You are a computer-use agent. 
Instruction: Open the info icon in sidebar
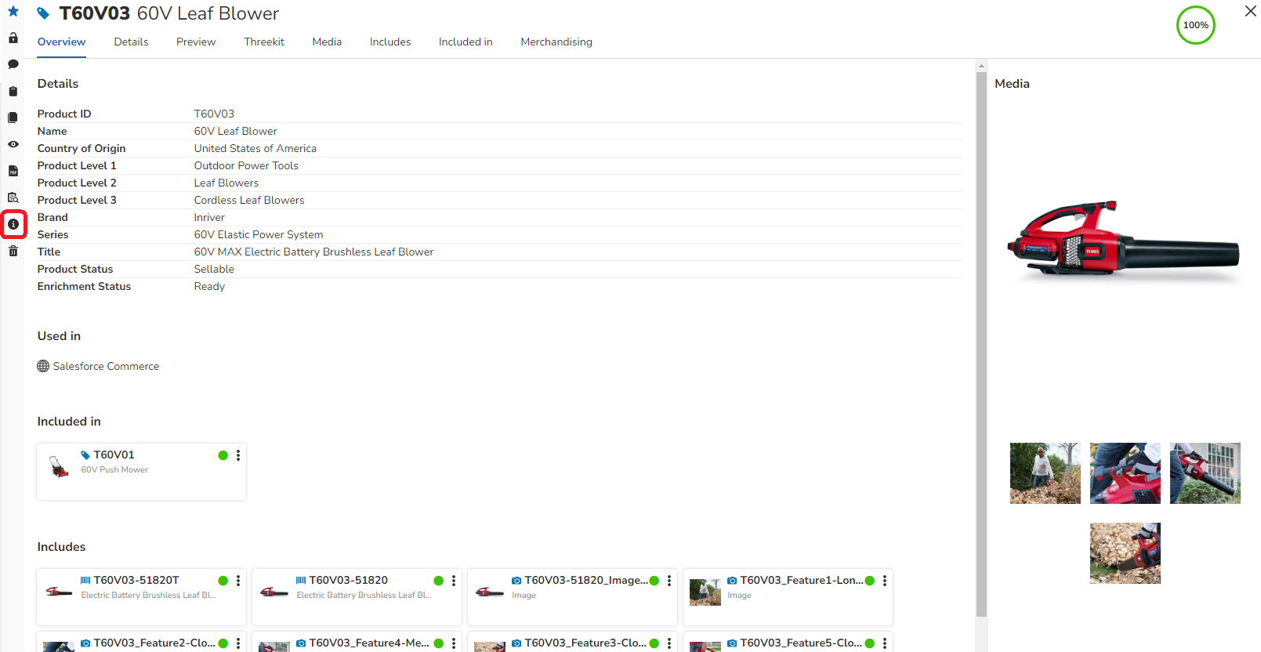click(13, 224)
